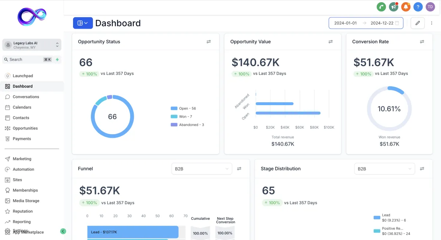The width and height of the screenshot is (441, 240).
Task: Click the sidebar Search field
Action: [x=28, y=60]
